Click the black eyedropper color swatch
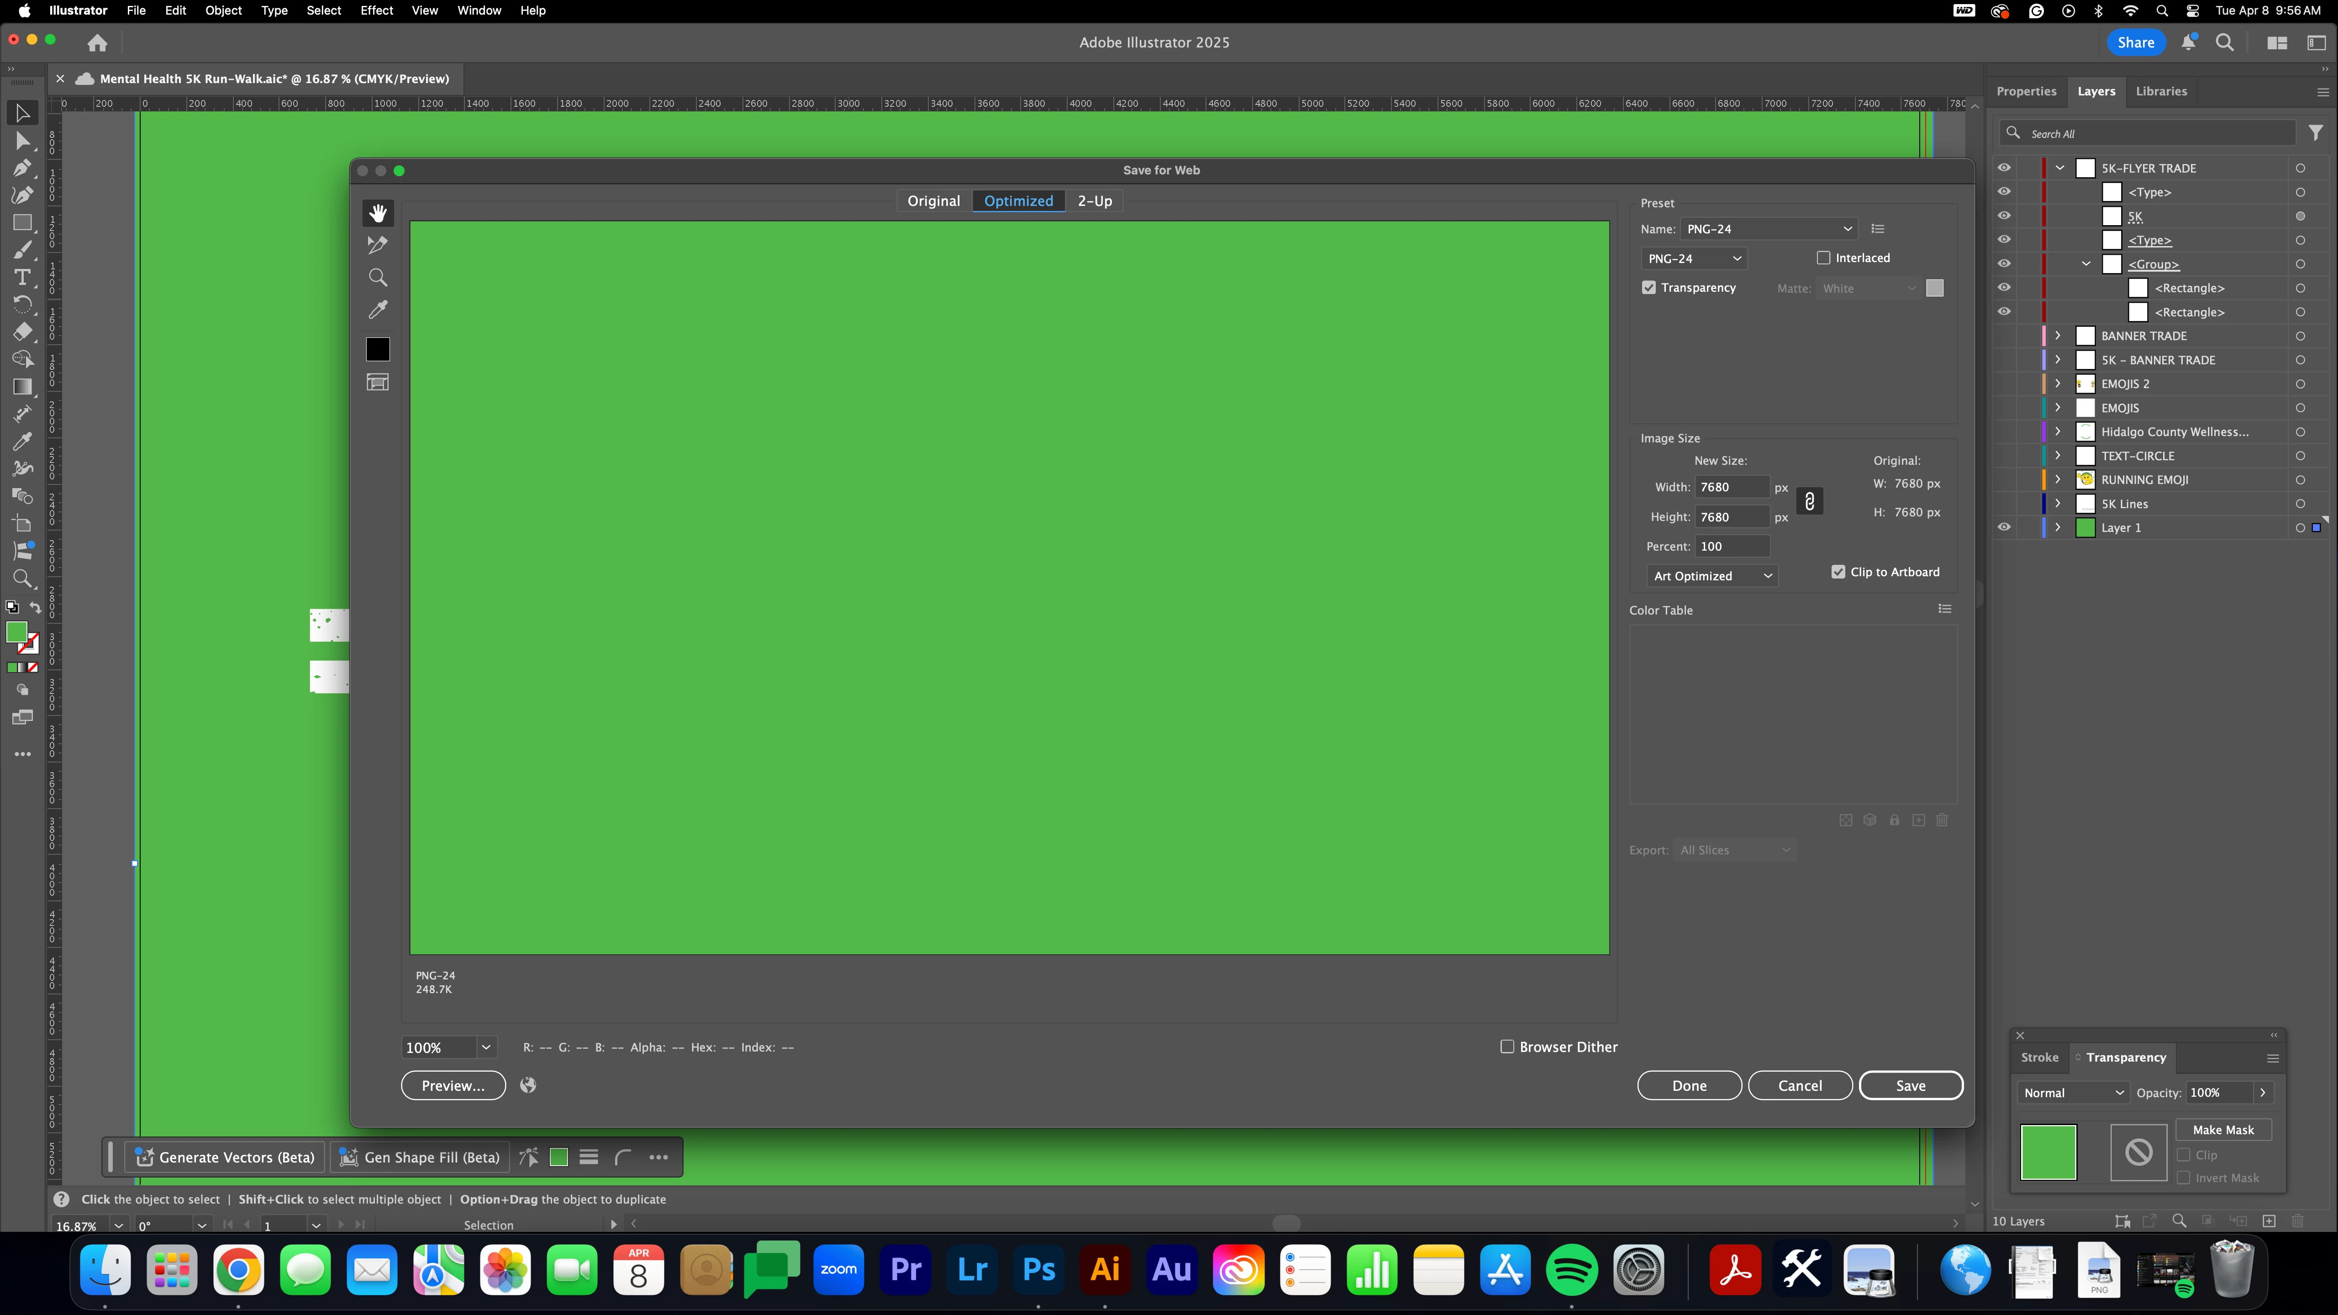 pos(378,349)
